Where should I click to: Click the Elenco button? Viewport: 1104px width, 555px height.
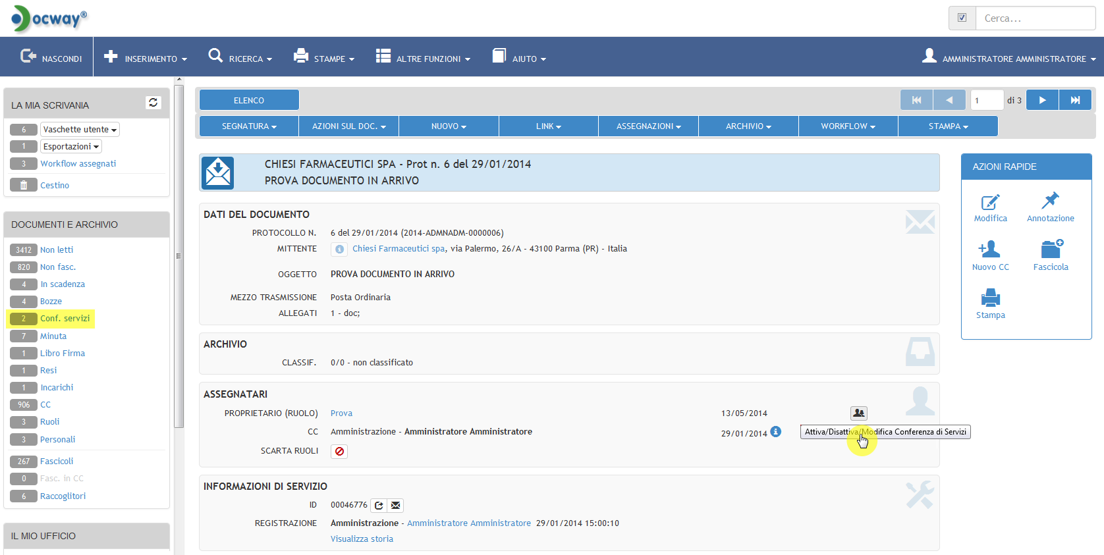click(x=249, y=101)
